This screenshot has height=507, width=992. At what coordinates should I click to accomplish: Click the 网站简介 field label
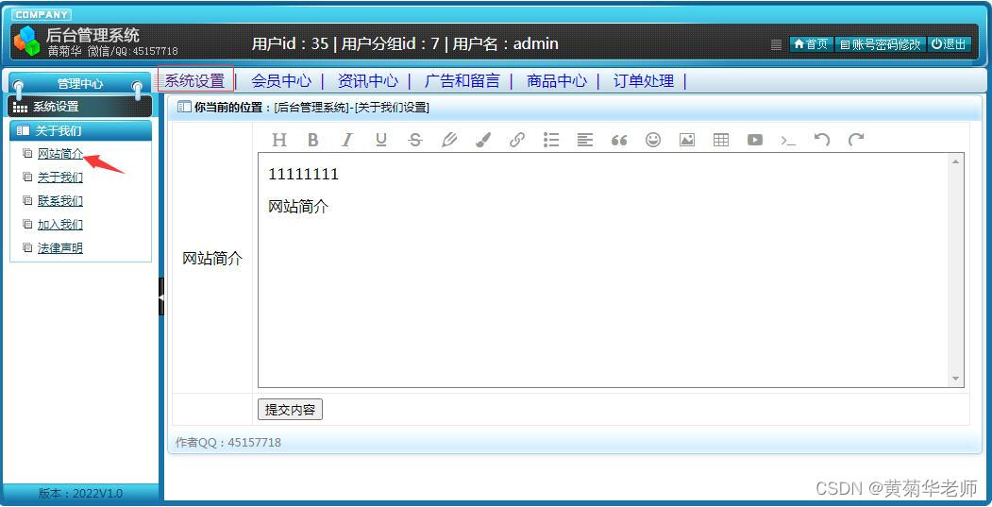[212, 259]
